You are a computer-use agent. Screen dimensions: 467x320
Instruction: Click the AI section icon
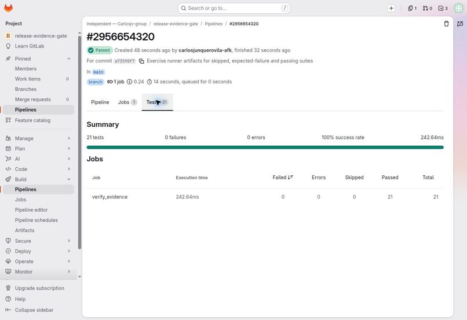point(8,159)
